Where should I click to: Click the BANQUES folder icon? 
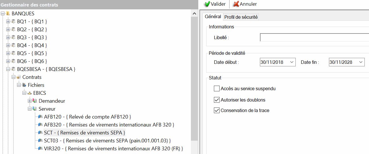coord(8,13)
